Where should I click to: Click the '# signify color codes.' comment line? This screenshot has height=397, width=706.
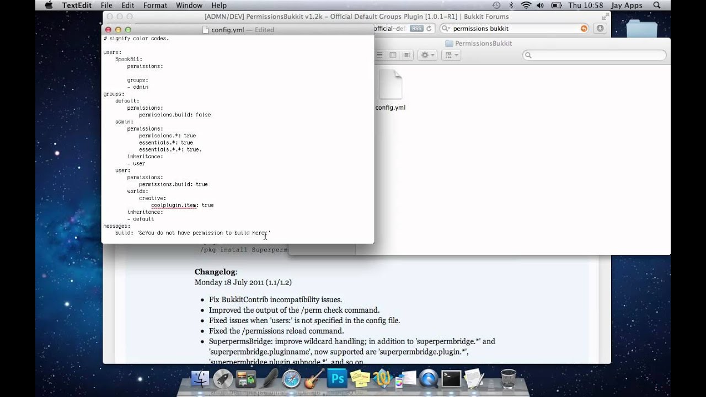(x=136, y=39)
